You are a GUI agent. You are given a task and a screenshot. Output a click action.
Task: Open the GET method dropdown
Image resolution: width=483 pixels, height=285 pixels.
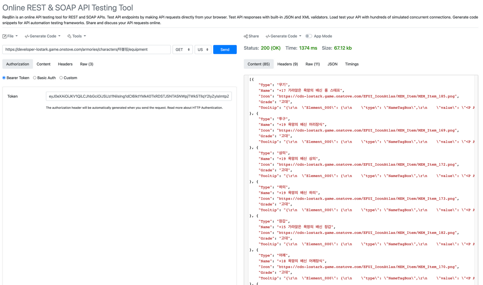pyautogui.click(x=183, y=49)
